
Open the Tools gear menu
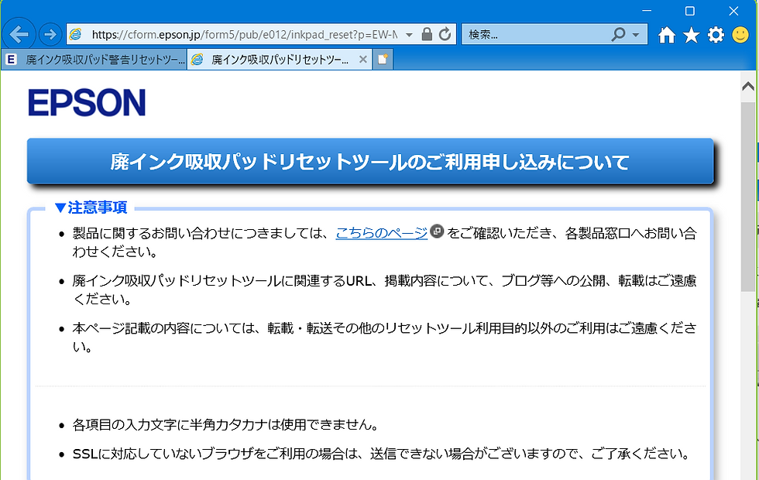[x=716, y=35]
